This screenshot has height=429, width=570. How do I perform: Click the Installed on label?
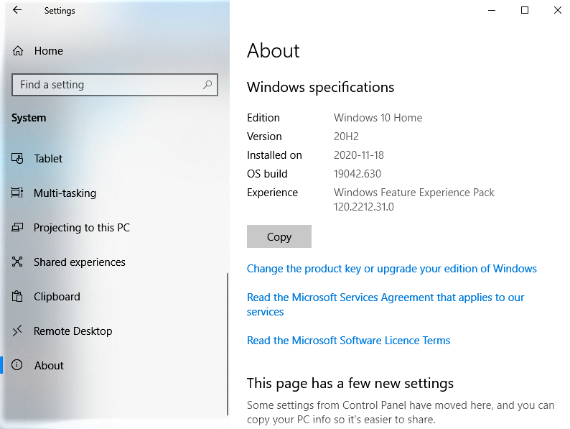(274, 155)
